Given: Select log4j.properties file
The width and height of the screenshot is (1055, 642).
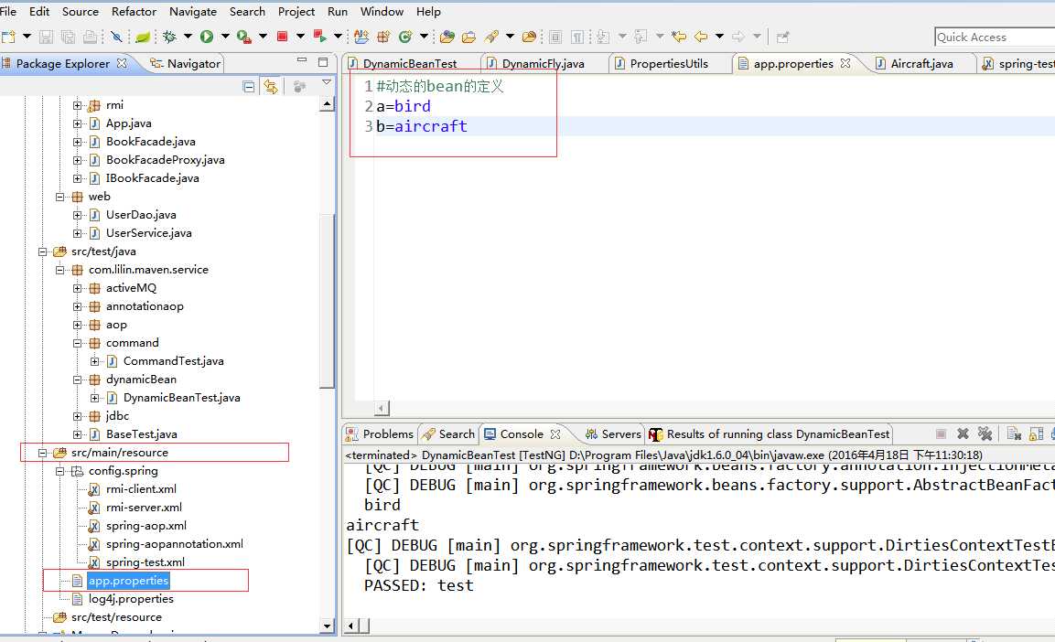Looking at the screenshot, I should click(x=131, y=598).
